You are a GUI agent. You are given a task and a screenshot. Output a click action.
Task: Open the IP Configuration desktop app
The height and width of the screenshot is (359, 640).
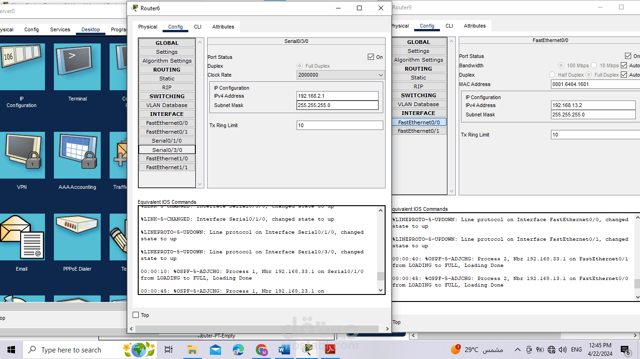coord(22,67)
